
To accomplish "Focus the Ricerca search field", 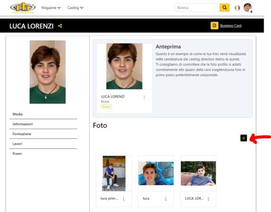I will click(x=197, y=8).
